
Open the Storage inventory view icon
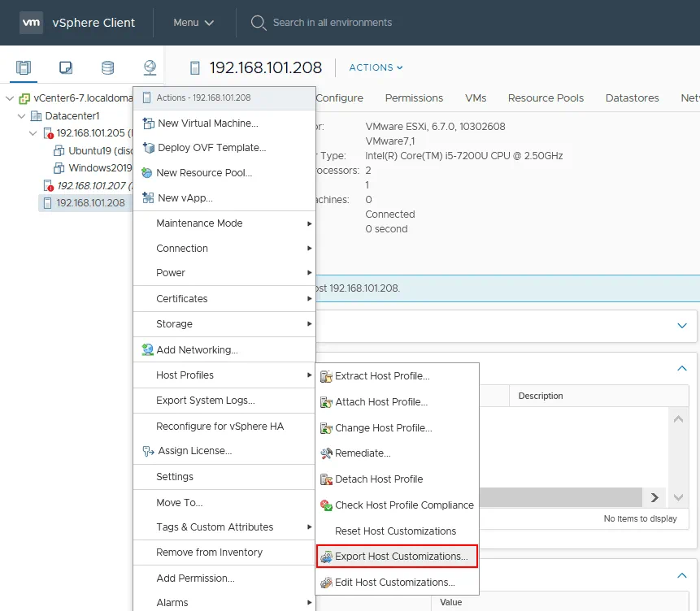click(x=107, y=67)
